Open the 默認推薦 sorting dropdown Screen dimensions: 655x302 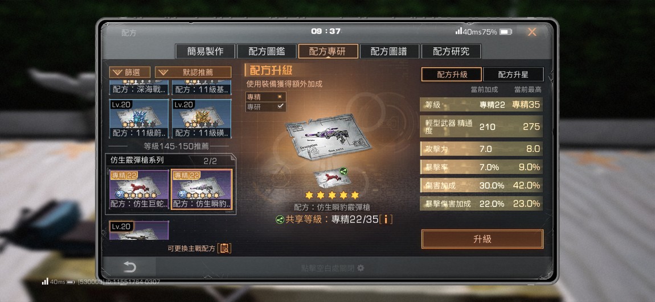point(193,72)
